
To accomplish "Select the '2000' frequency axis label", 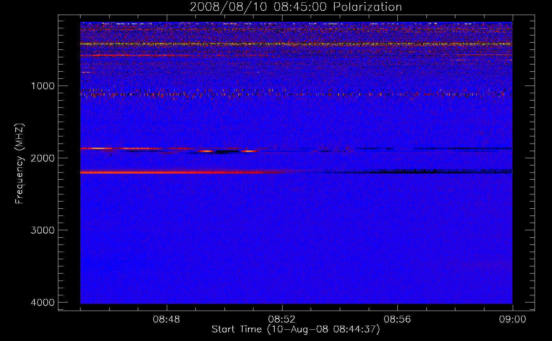I will point(43,158).
